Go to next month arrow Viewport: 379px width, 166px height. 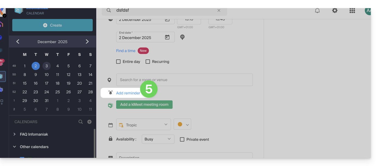point(87,41)
